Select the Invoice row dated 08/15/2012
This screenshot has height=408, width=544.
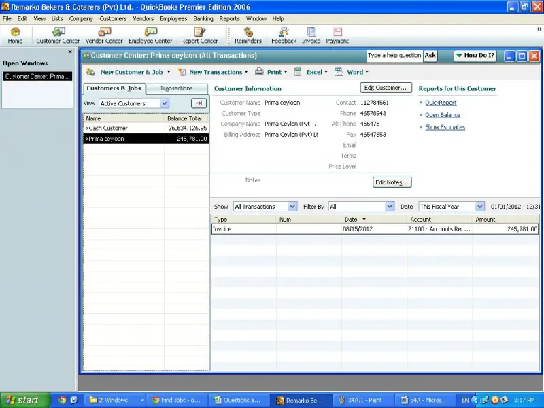click(375, 229)
